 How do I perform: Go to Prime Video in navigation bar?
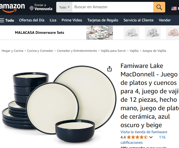72,20
